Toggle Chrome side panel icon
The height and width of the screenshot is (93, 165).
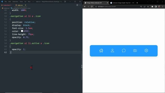coord(156,6)
